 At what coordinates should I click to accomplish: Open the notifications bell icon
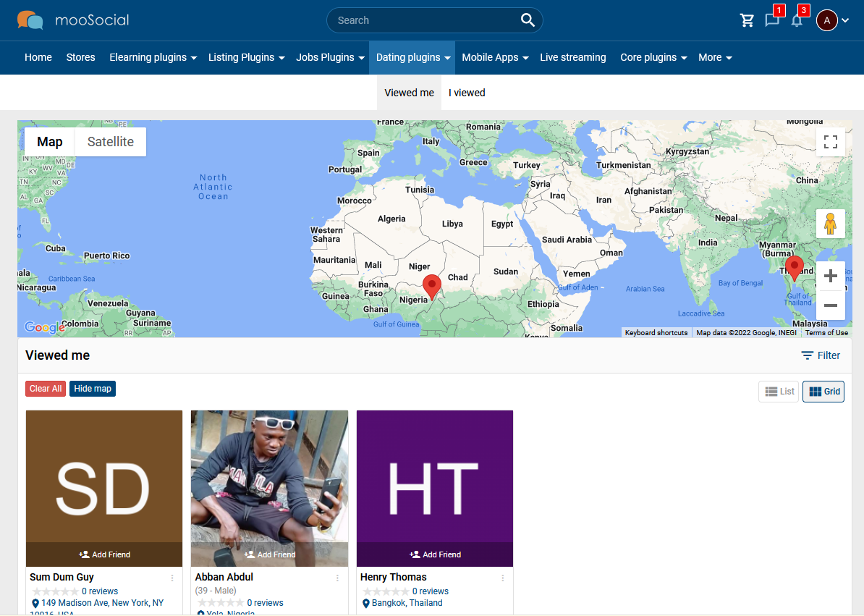click(x=797, y=21)
